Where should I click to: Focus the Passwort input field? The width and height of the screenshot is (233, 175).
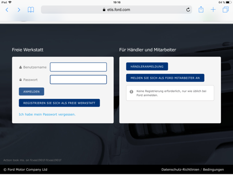pyautogui.click(x=78, y=79)
